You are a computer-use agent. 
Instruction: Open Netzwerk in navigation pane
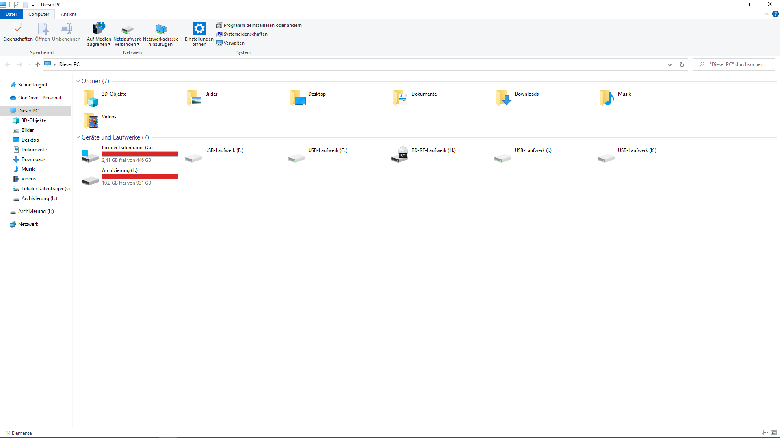pos(28,224)
